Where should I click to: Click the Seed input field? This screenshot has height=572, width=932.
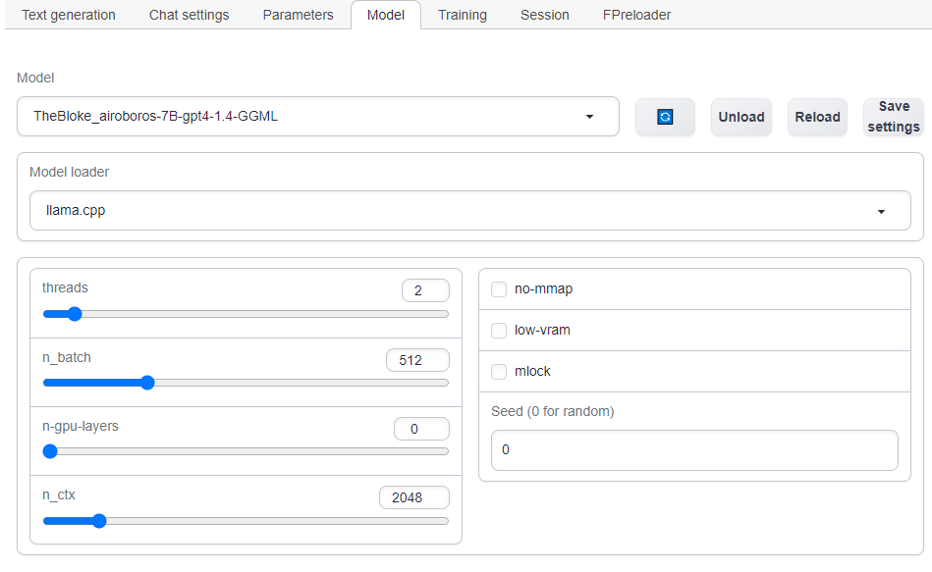pos(694,449)
